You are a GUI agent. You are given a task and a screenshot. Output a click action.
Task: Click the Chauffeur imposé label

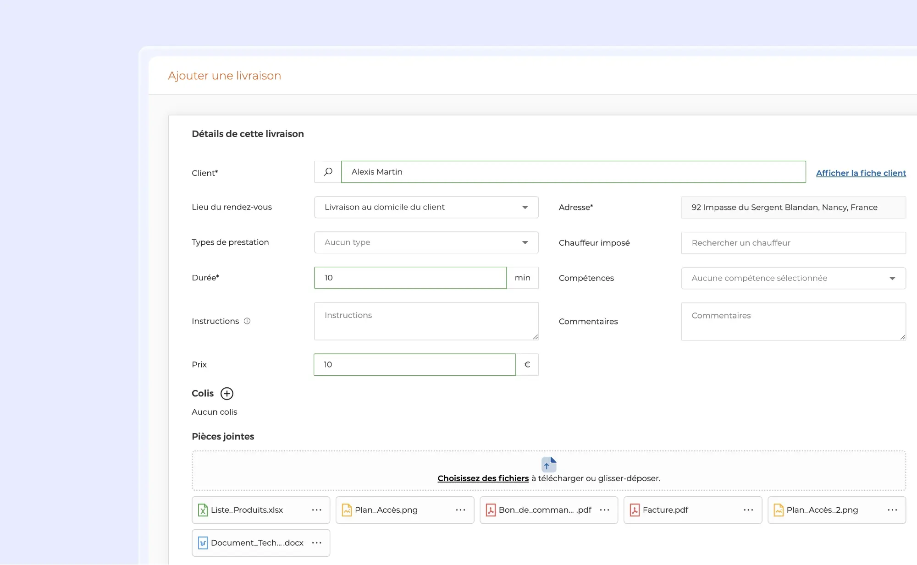tap(594, 243)
